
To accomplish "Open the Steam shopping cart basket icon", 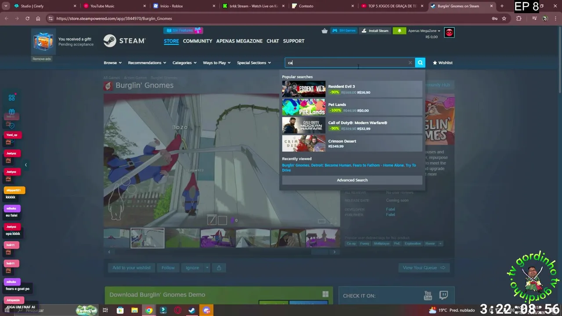I will tap(324, 31).
